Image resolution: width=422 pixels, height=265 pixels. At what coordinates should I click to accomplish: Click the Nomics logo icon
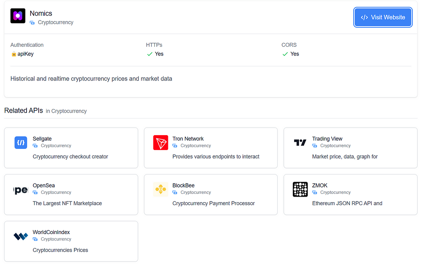[x=18, y=16]
